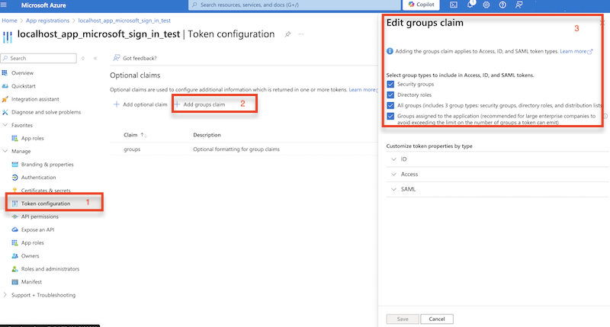Open Token configuration in the sidebar
Screen dimensions: 610x327
(x=46, y=204)
